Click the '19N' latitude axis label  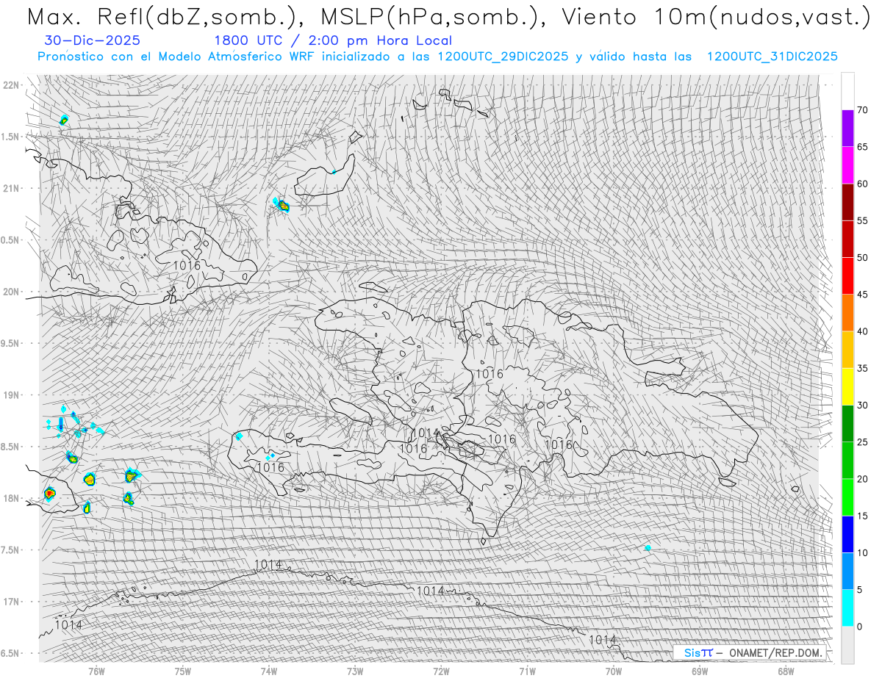11,395
